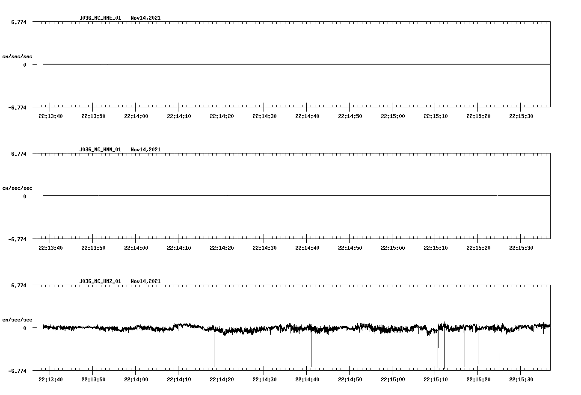Click the 22:13:50 time label under HNN plot
This screenshot has width=581, height=395.
click(x=93, y=248)
